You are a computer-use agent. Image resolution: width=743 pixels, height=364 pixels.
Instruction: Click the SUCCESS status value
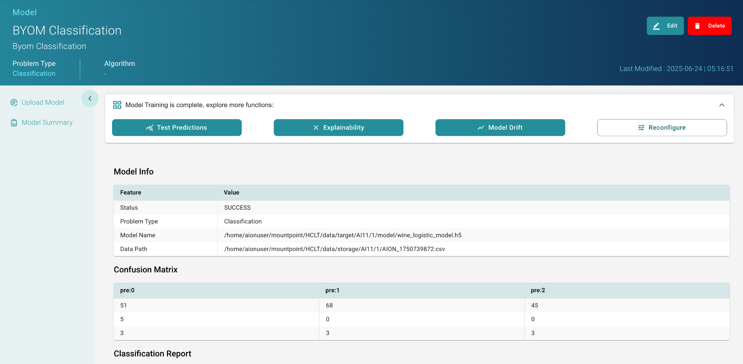pyautogui.click(x=237, y=208)
